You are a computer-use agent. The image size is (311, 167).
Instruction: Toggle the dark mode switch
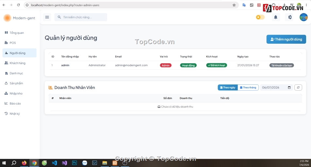[260, 17]
